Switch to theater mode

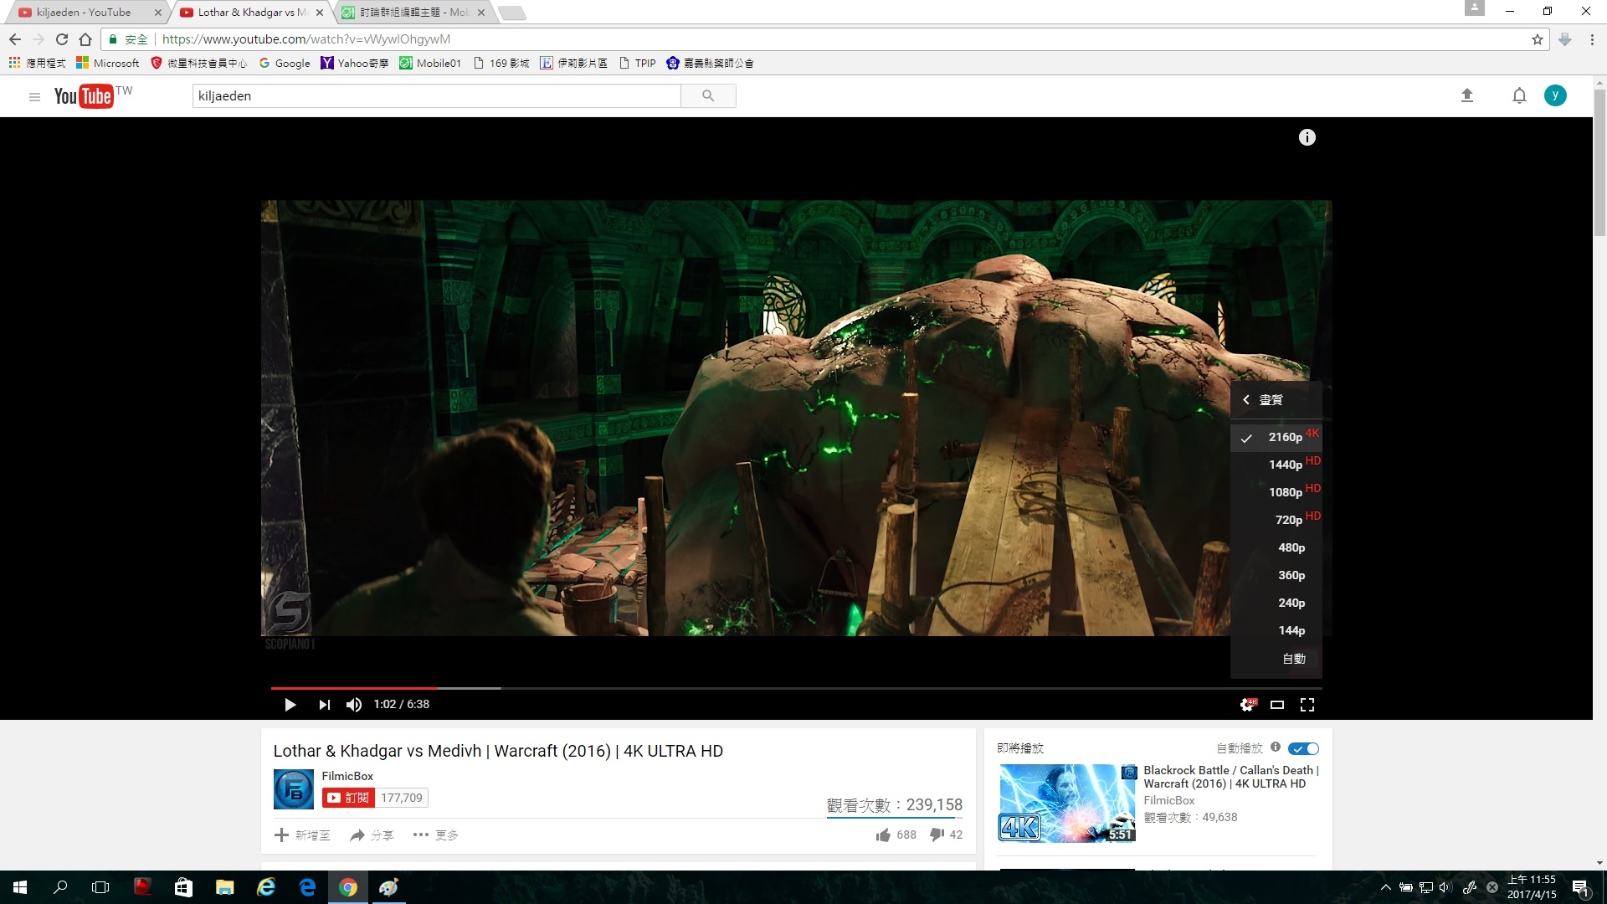click(x=1277, y=705)
